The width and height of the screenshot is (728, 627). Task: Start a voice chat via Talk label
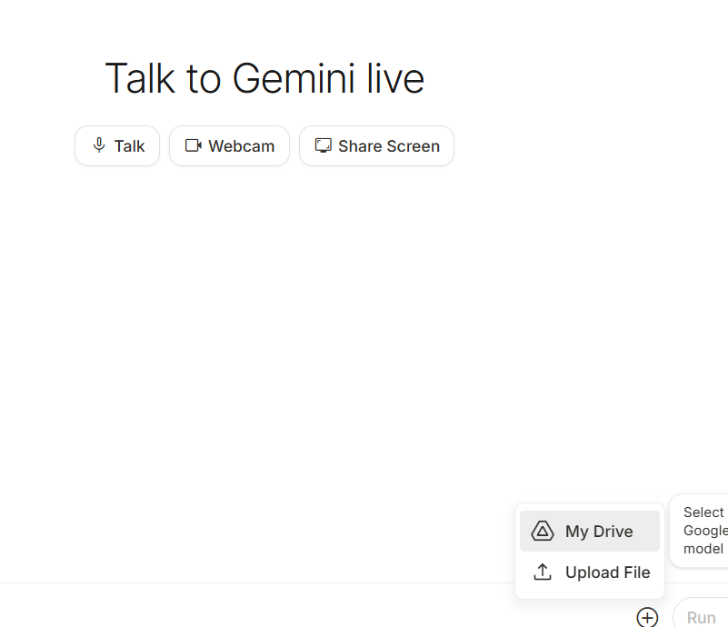(129, 146)
